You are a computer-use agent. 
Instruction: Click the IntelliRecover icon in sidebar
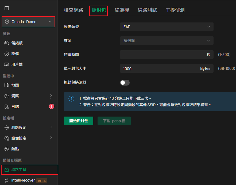pos(7,180)
